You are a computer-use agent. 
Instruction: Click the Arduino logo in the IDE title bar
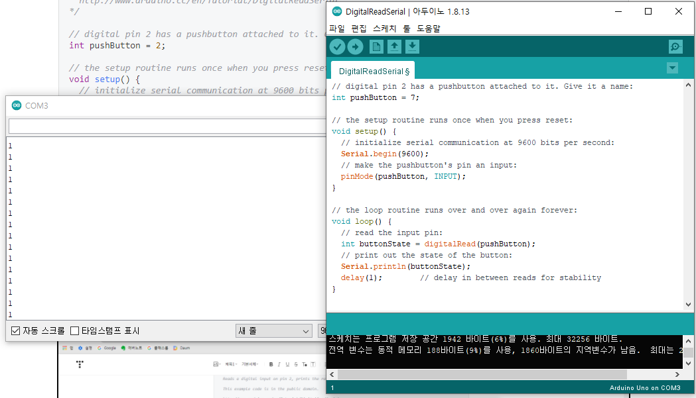[337, 11]
